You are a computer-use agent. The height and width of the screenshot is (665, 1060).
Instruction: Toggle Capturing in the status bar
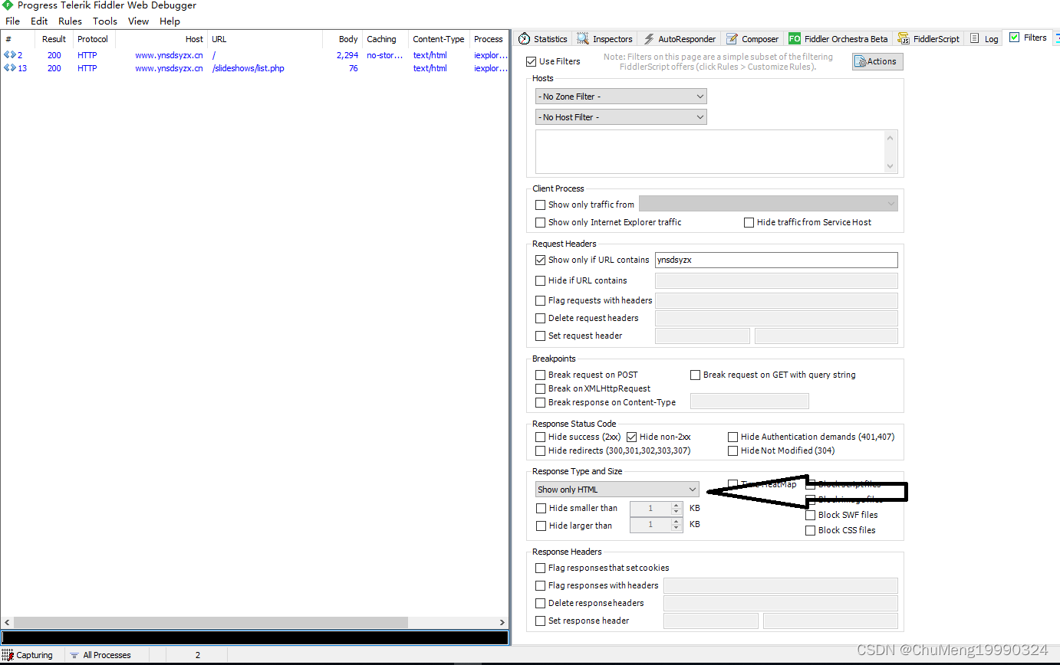28,655
